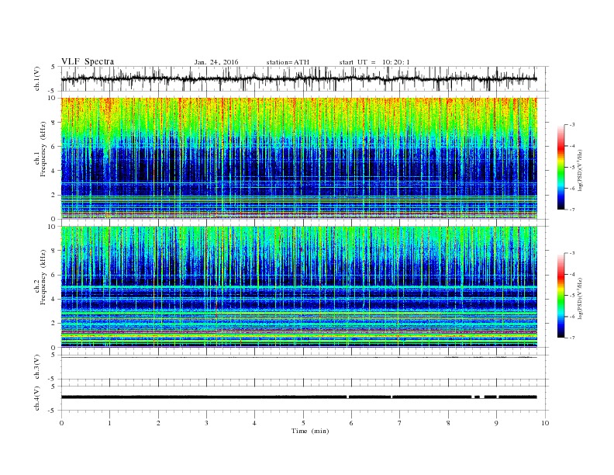This screenshot has width=614, height=475.
Task: Click the ch.3 trace panel
Action: [304, 367]
